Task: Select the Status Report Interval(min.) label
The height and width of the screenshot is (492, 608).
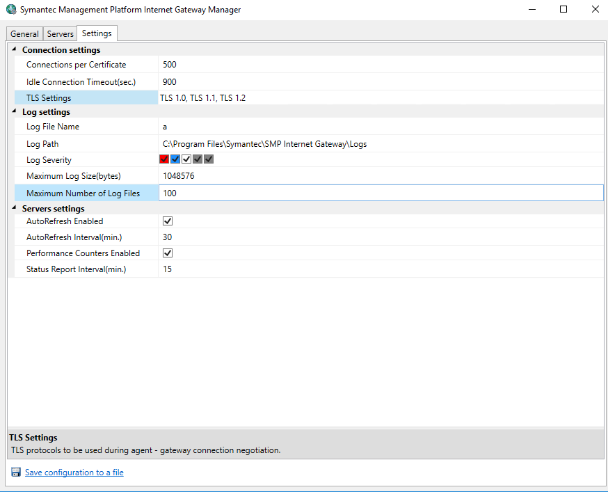Action: coord(77,269)
